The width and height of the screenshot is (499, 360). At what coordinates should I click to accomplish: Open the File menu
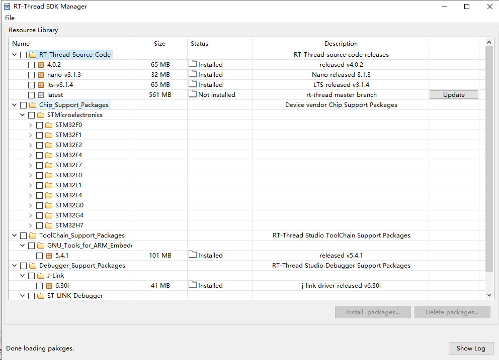[10, 18]
